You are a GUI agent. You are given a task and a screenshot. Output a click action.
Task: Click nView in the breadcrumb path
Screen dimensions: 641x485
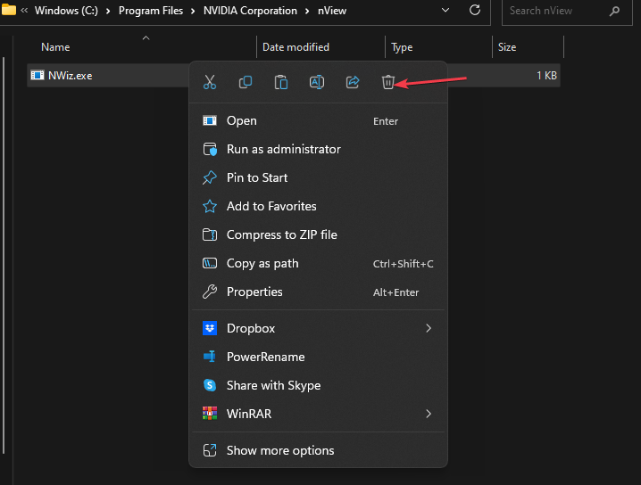coord(332,11)
